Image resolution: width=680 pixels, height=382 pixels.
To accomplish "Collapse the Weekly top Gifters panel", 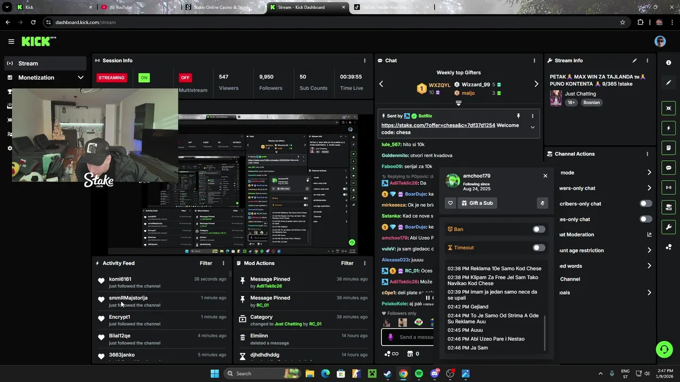I will (x=458, y=103).
